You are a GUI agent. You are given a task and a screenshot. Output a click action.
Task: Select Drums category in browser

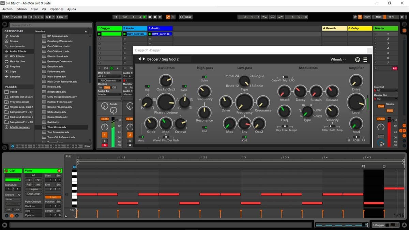click(x=14, y=41)
